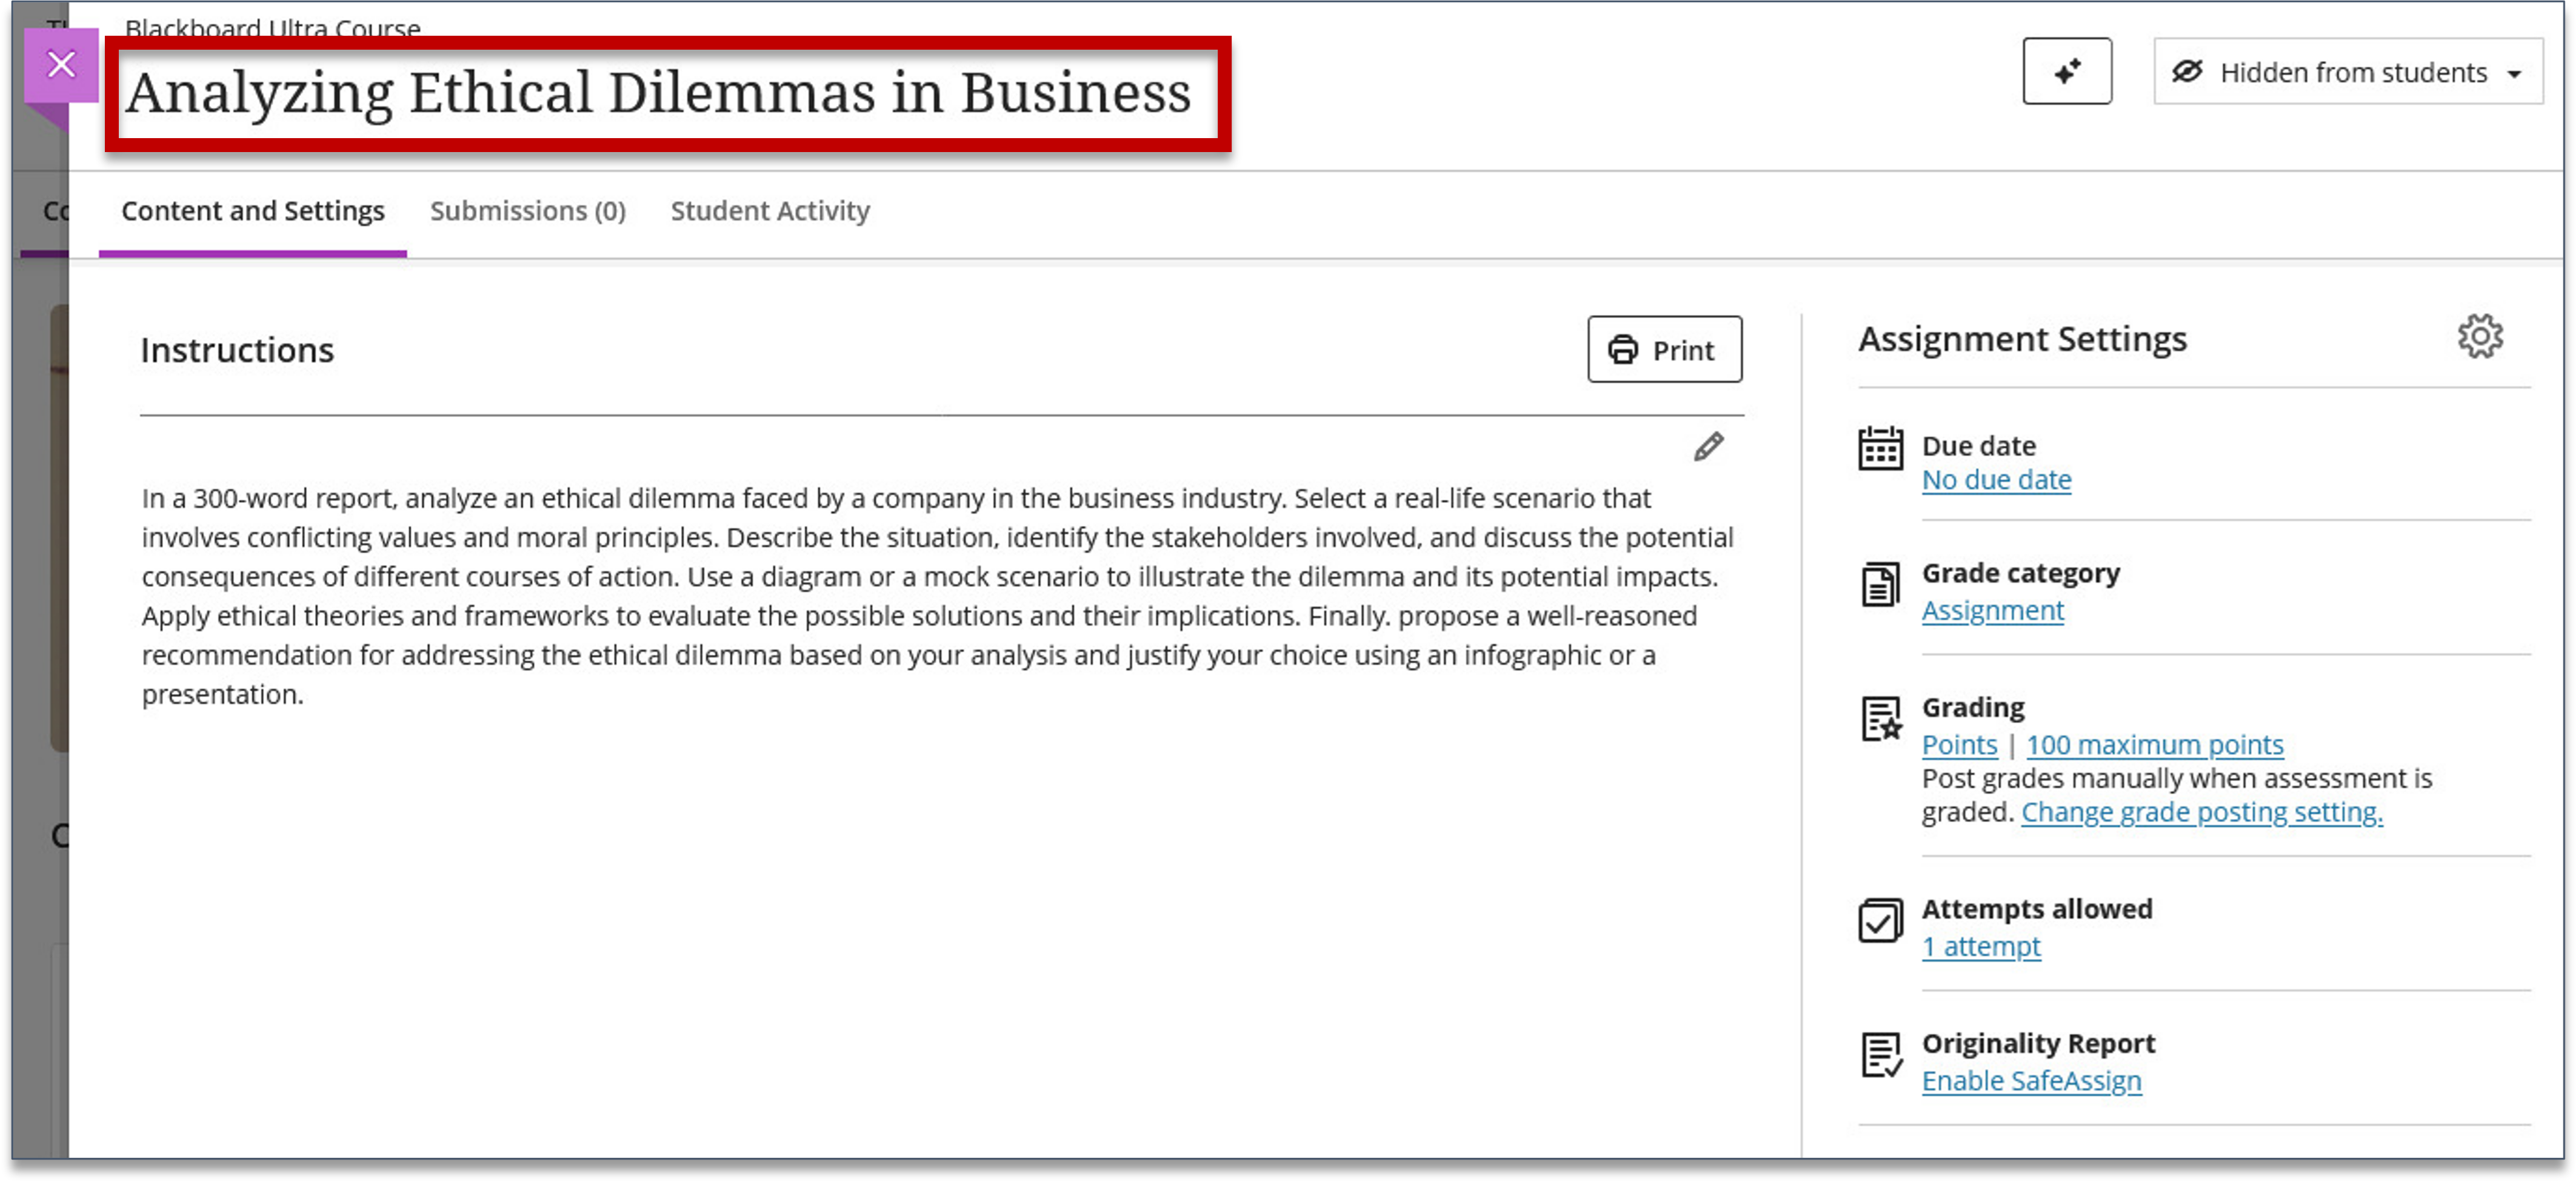2576x1182 pixels.
Task: Click the crossed-eye visibility icon
Action: (2187, 72)
